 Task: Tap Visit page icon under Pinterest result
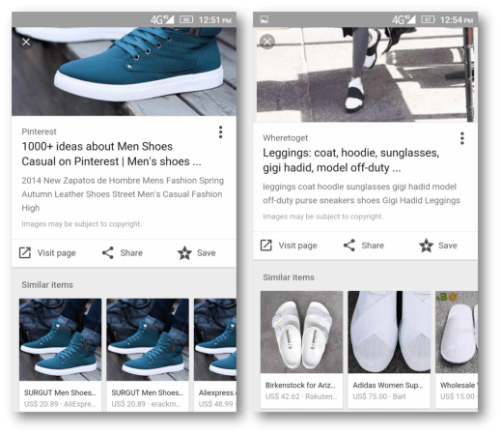(25, 253)
